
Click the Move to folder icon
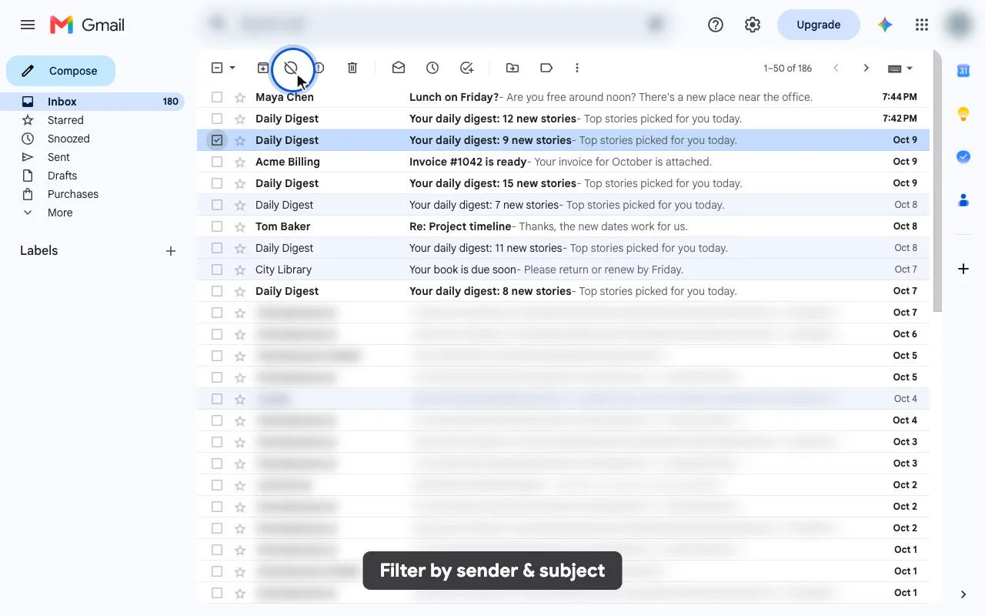click(x=513, y=68)
